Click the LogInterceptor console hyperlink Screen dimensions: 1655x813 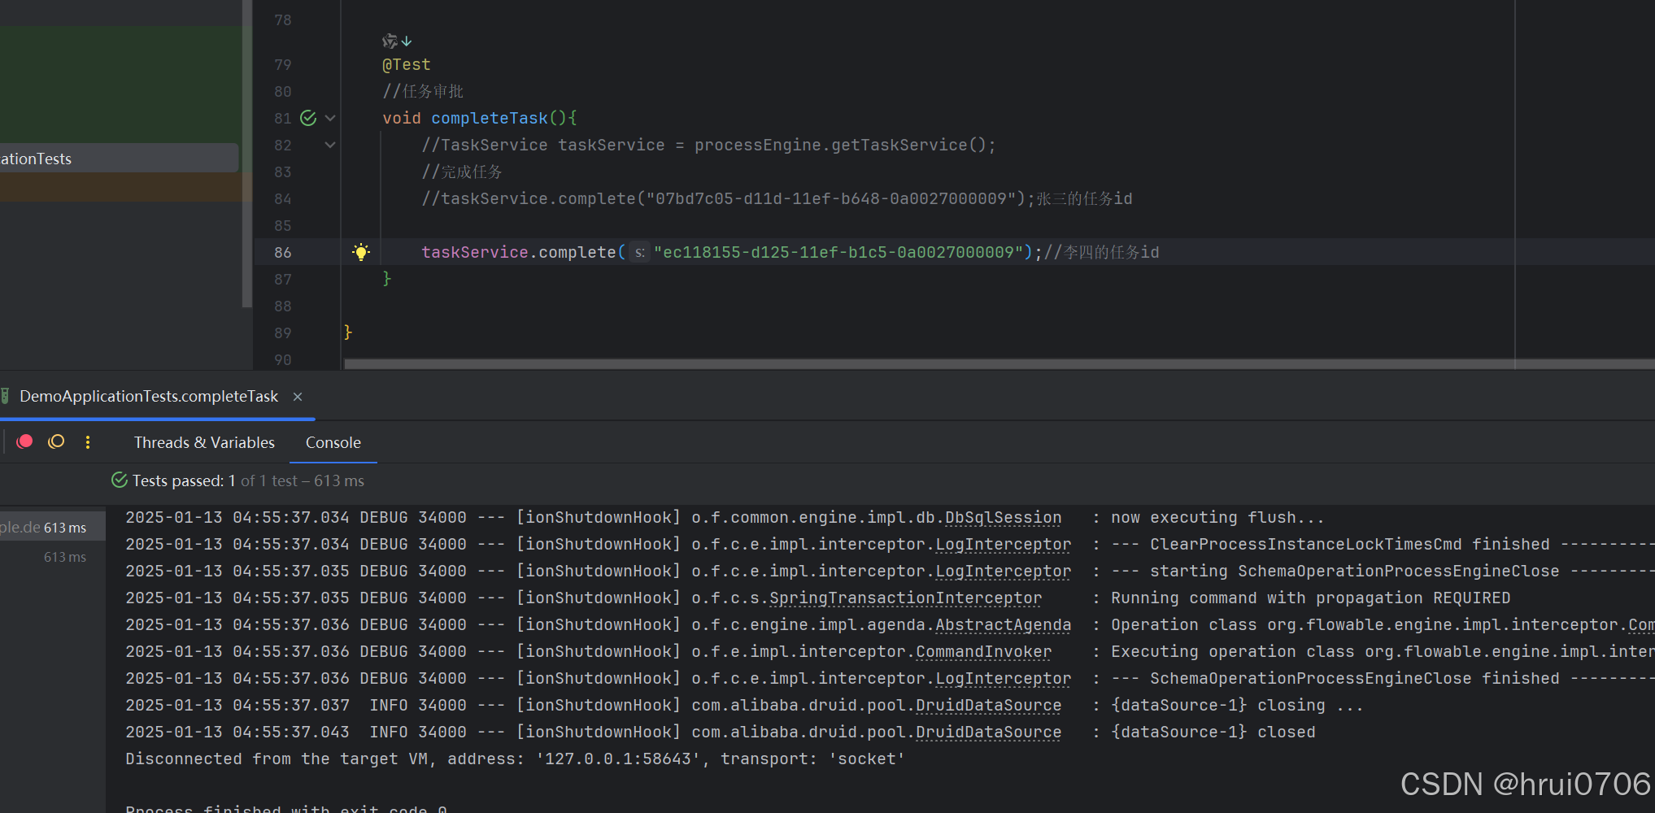(x=1002, y=544)
